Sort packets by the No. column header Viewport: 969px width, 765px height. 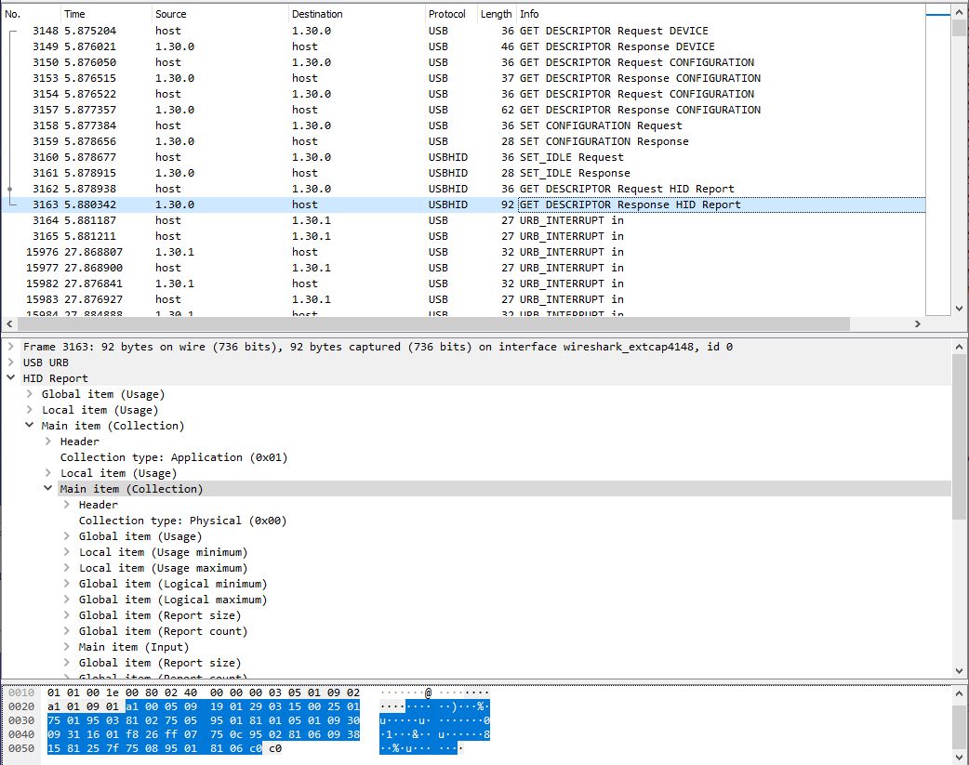pyautogui.click(x=31, y=14)
